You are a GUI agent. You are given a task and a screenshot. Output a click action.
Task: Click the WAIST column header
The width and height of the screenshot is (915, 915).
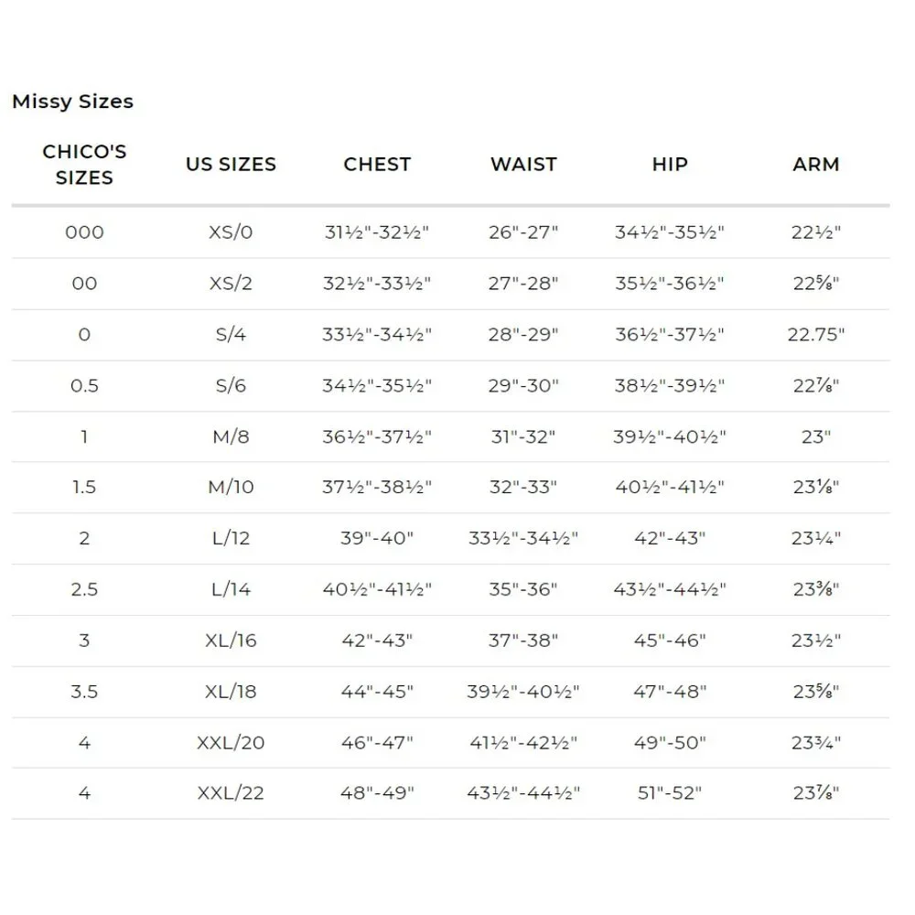524,165
